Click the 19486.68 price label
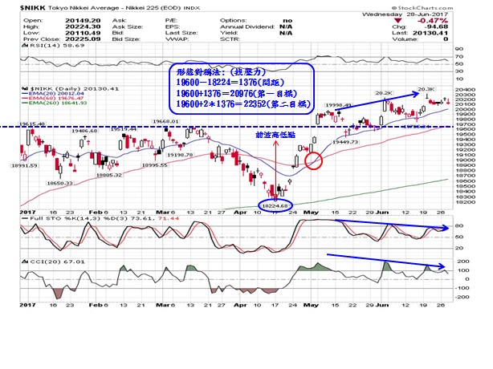Screen dimensions: 493x369 point(84,131)
